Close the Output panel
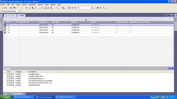The width and height of the screenshot is (177, 99). [x=172, y=68]
